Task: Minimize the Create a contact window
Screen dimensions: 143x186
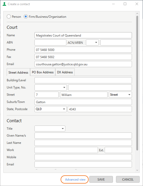Action: pyautogui.click(x=113, y=4)
